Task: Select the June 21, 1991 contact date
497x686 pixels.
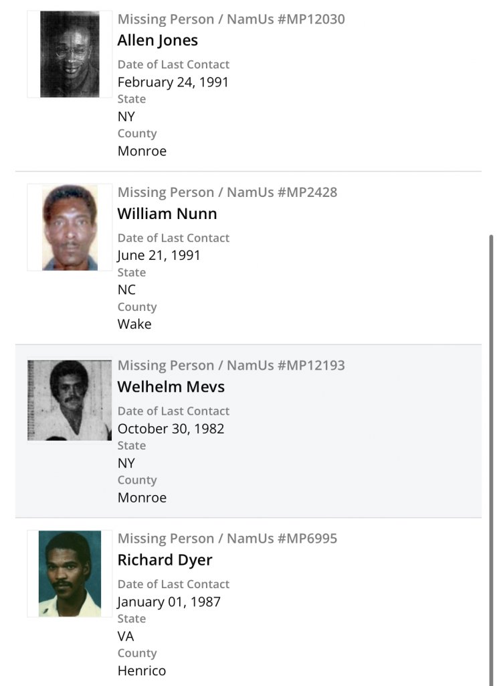Action: 159,255
